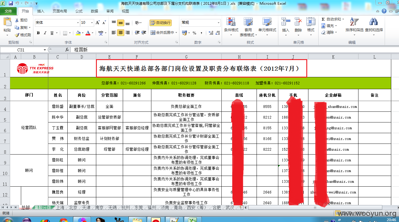Toggle center horizontal text alignment
This screenshot has width=399, height=222.
(121, 33)
